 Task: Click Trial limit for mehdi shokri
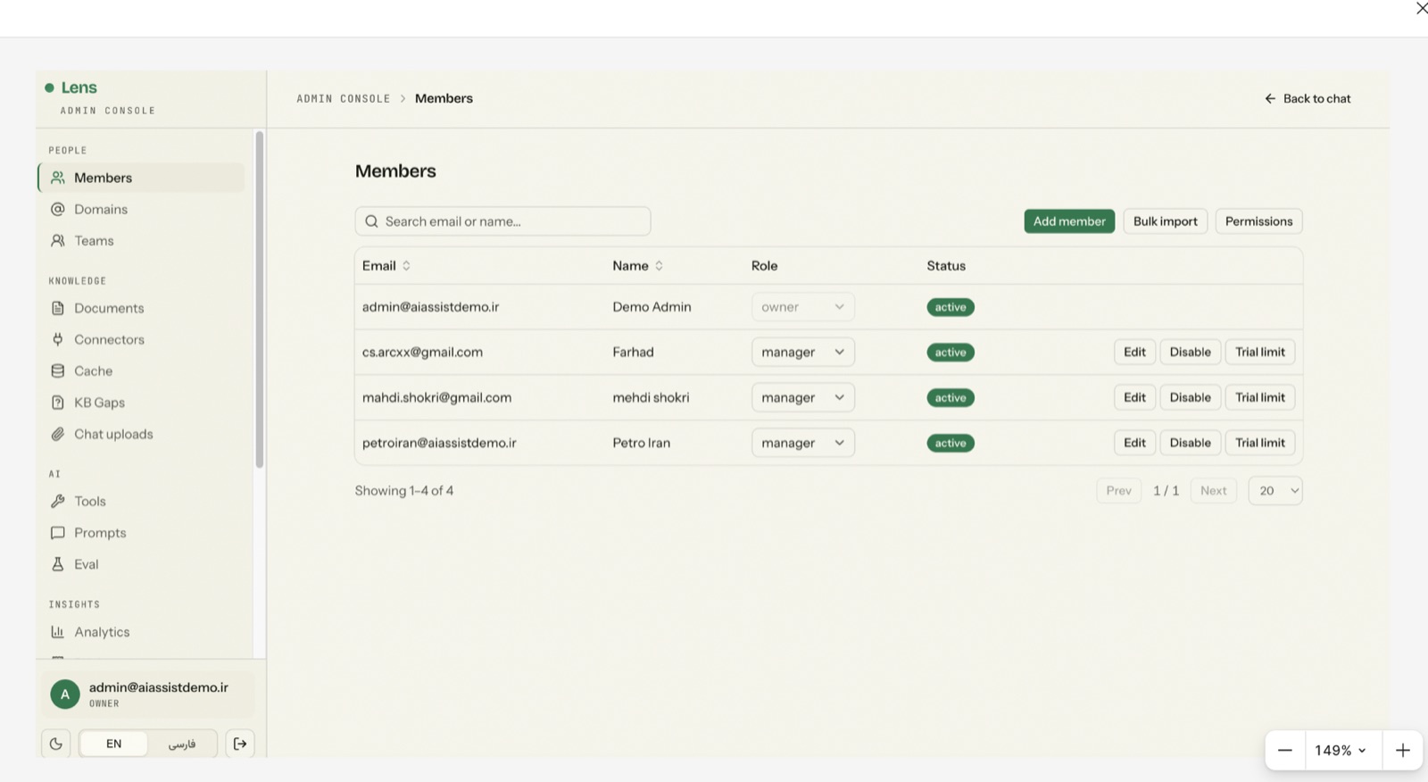[x=1260, y=397]
